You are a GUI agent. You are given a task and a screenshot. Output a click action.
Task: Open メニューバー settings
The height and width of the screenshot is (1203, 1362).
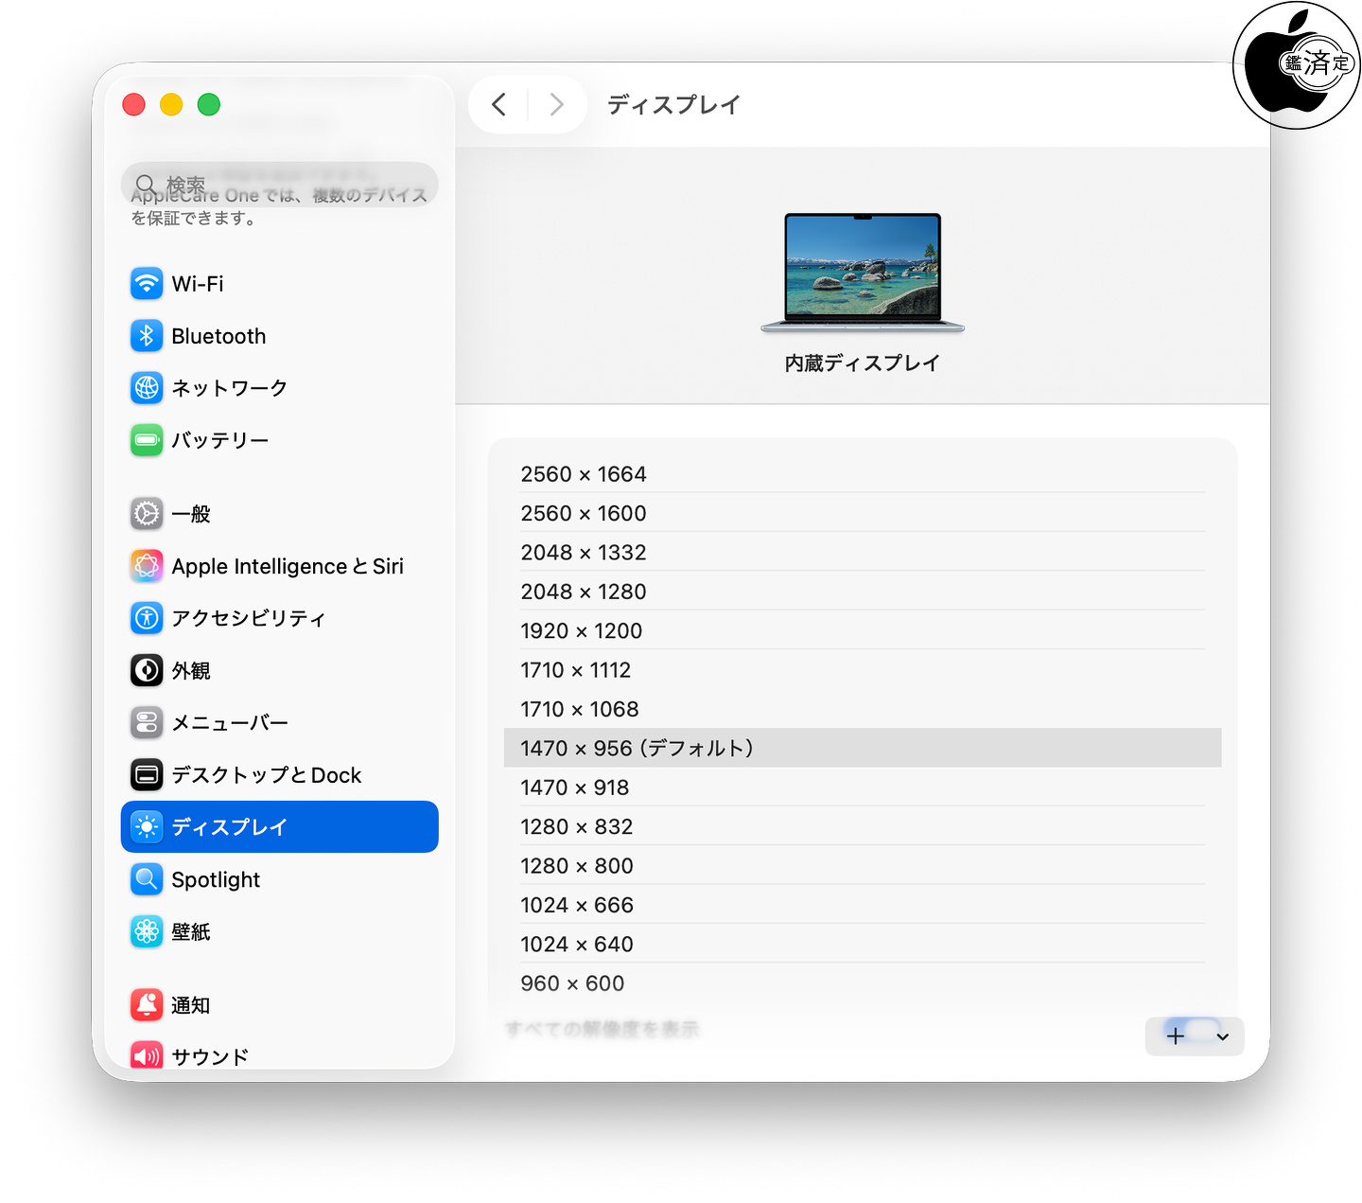(x=229, y=723)
